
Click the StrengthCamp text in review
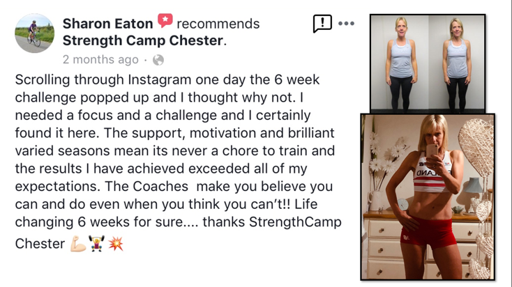coord(295,222)
